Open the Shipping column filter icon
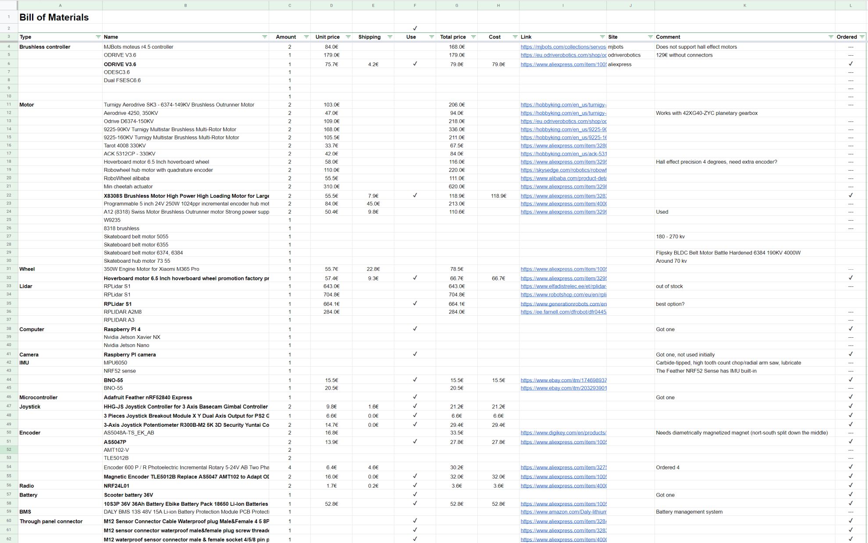Viewport: 868px width, 543px height. [x=389, y=37]
